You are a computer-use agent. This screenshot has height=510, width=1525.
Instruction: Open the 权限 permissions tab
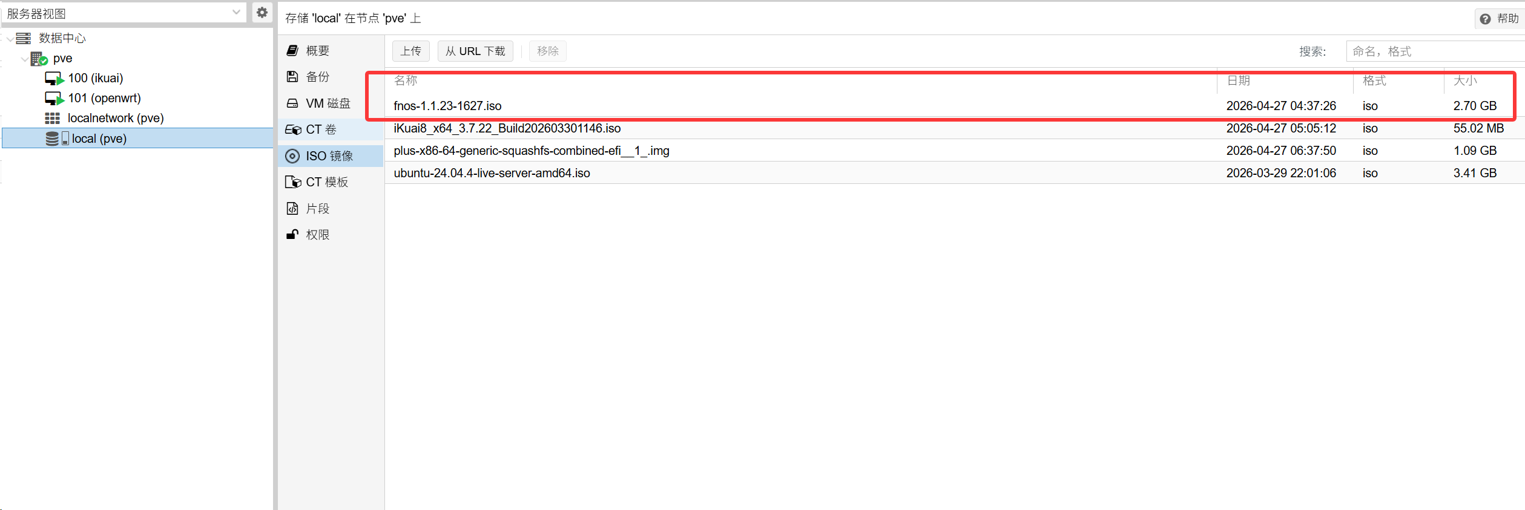click(x=317, y=235)
